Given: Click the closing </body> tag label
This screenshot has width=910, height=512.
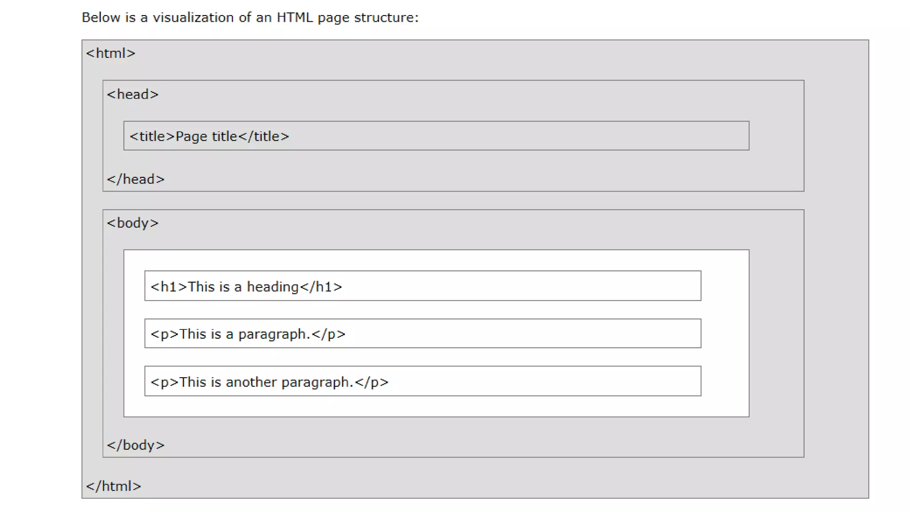Looking at the screenshot, I should pos(136,445).
